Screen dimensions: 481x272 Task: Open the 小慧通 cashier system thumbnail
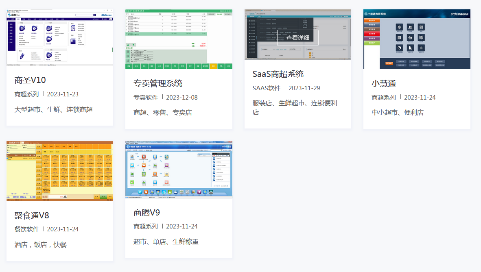tap(417, 39)
